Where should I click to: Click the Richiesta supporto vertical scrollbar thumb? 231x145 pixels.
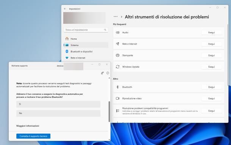[109, 111]
